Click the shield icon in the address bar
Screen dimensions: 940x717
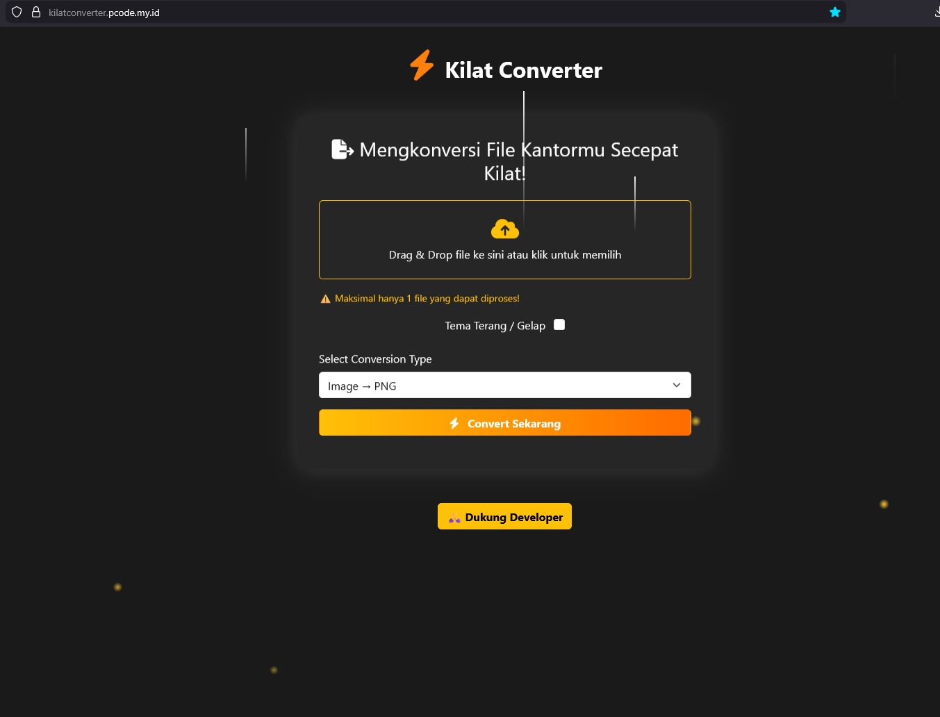coord(16,12)
